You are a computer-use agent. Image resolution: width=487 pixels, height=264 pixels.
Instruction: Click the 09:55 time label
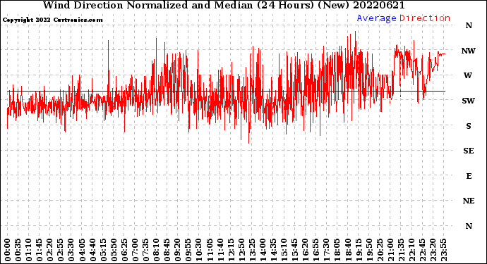[x=188, y=251]
